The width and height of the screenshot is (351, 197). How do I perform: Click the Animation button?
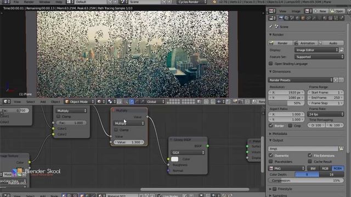(x=305, y=43)
